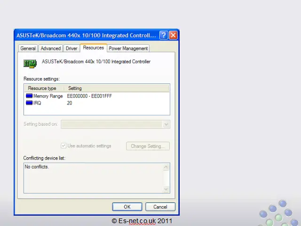Dismiss dialog with Cancel button

(x=160, y=207)
